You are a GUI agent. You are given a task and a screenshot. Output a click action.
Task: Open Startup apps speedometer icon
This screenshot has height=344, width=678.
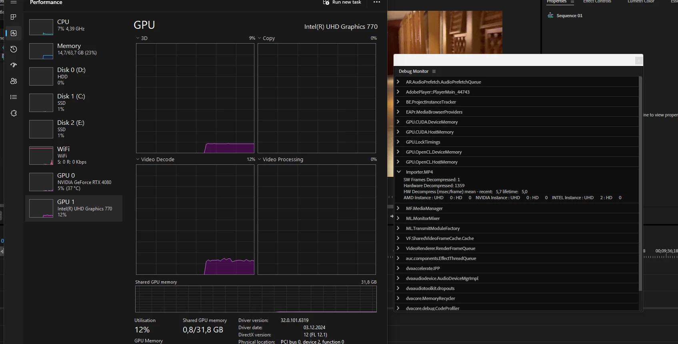pos(14,65)
